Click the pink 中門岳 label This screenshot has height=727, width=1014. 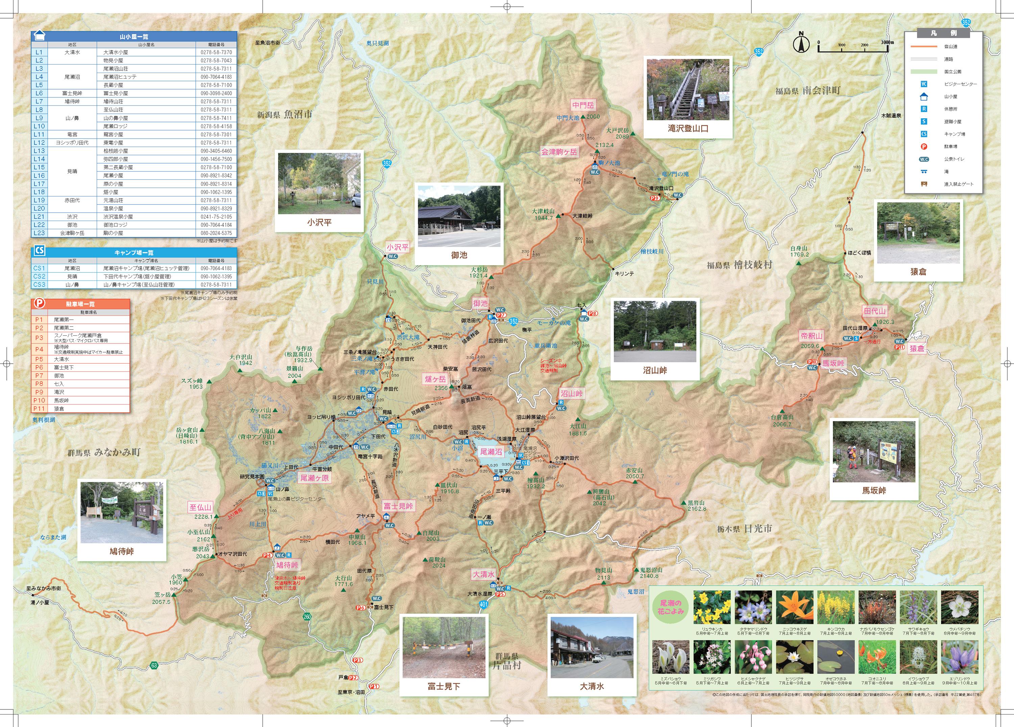(x=583, y=105)
